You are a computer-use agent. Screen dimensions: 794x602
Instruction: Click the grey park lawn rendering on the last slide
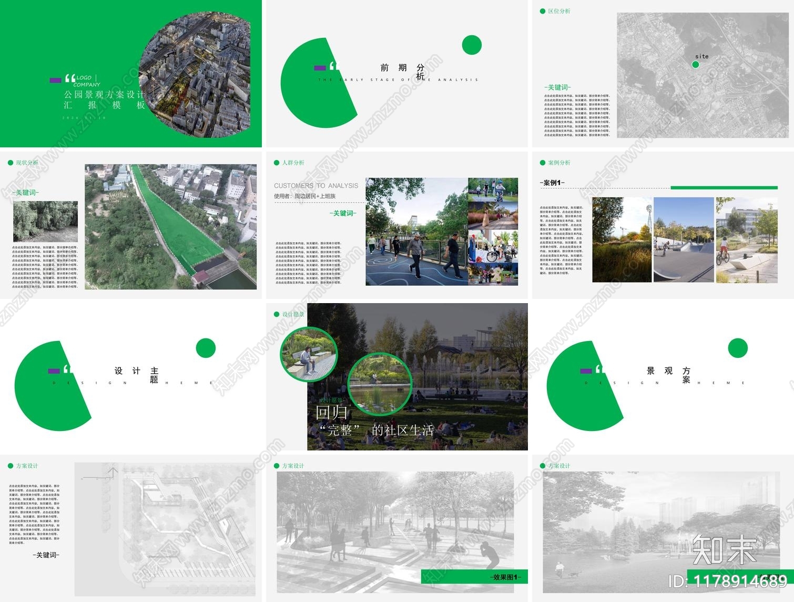point(661,532)
